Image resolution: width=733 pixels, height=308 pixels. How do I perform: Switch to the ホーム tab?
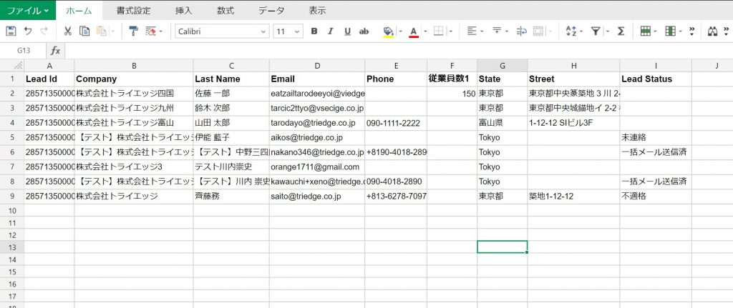(x=79, y=11)
